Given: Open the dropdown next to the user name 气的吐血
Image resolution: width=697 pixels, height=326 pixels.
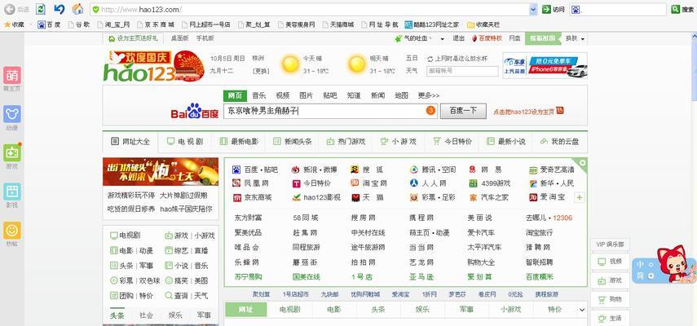Looking at the screenshot, I should (x=443, y=39).
